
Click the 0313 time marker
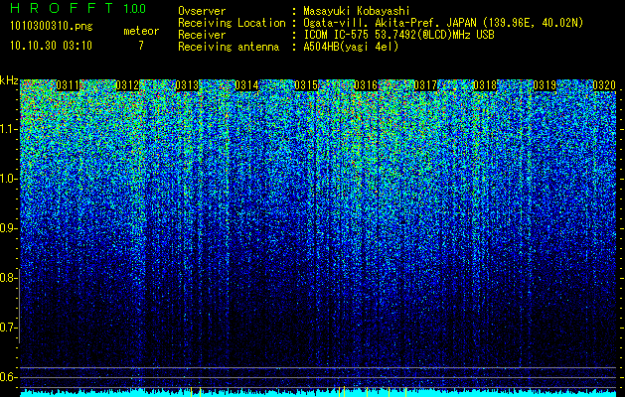coord(187,85)
